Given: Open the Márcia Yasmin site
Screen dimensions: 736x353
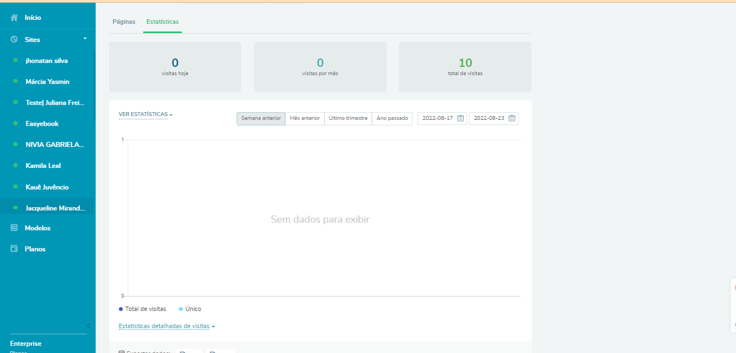Looking at the screenshot, I should (x=48, y=82).
